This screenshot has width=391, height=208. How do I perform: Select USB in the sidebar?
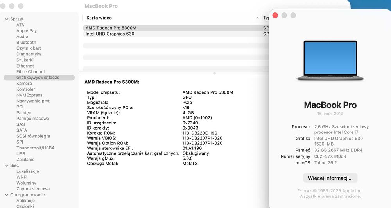21,154
